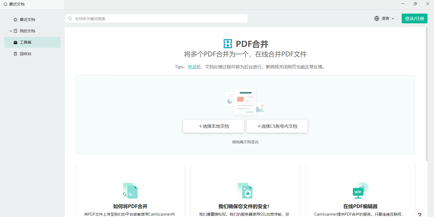Viewport: 434px width, 217px height.
Task: Click the trash icon beside 回收站
Action: pos(15,54)
